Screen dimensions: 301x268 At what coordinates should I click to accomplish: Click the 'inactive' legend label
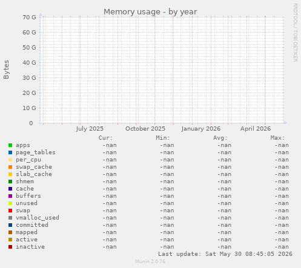tap(30, 247)
